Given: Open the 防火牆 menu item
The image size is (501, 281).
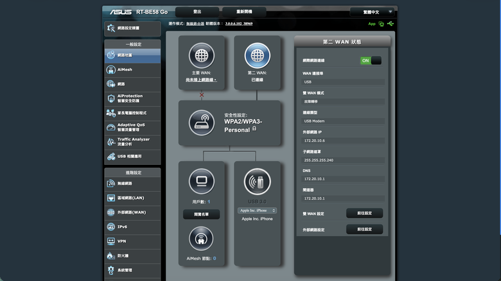Looking at the screenshot, I should pyautogui.click(x=132, y=256).
